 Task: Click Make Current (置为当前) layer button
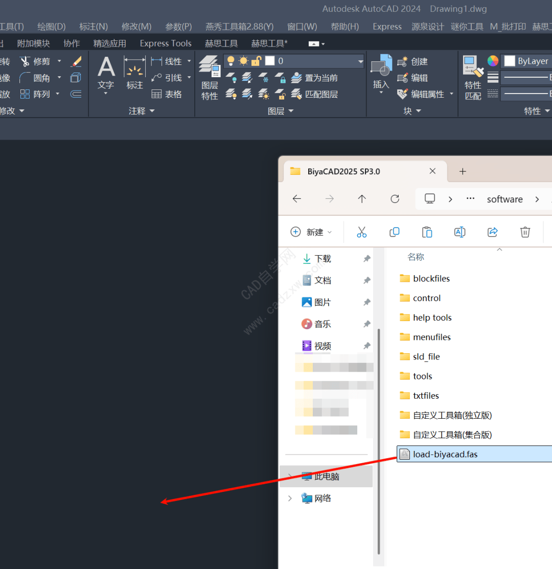click(x=314, y=78)
